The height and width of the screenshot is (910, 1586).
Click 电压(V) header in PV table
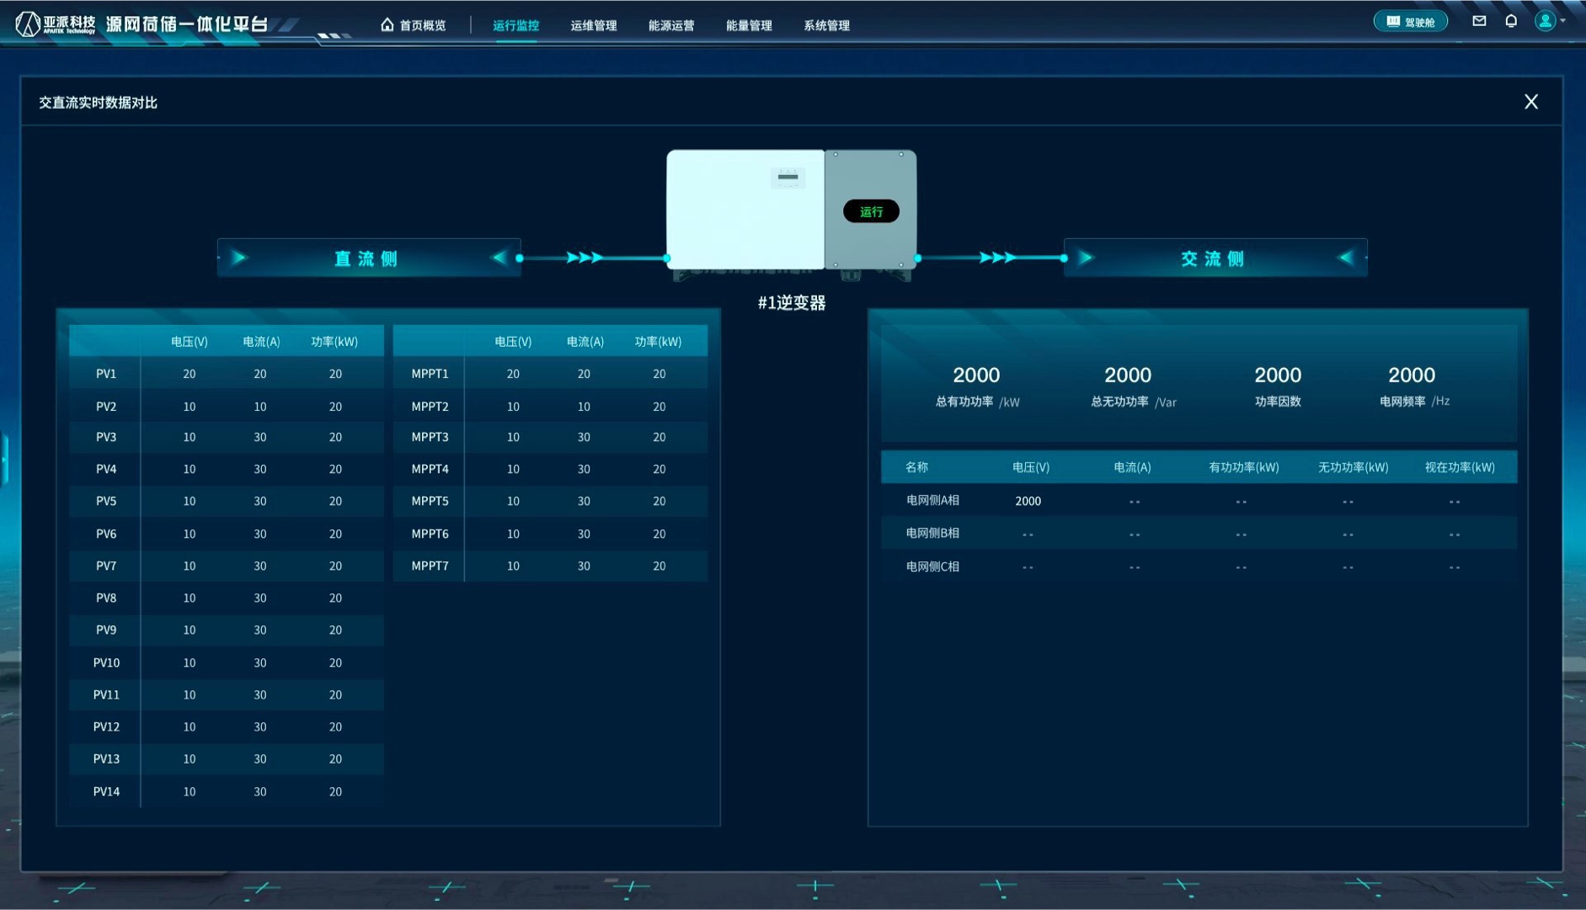tap(190, 342)
